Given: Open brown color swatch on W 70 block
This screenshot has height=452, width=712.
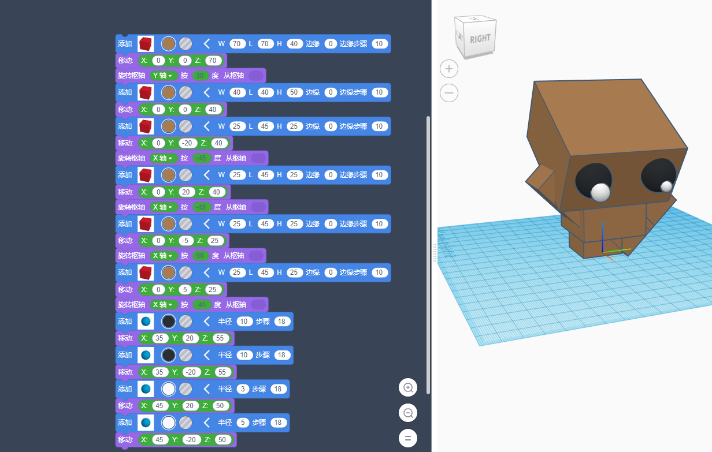Looking at the screenshot, I should [x=168, y=44].
